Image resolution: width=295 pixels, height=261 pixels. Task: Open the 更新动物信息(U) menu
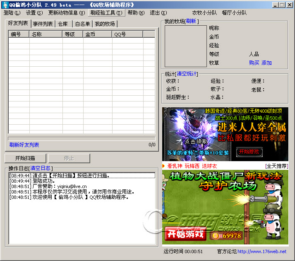click(67, 13)
